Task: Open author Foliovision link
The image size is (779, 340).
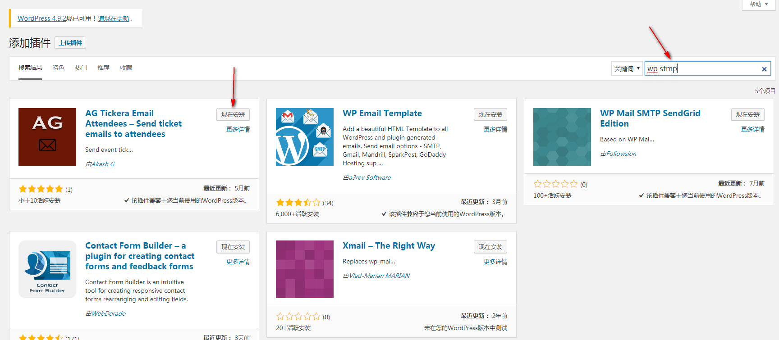Action: point(621,154)
